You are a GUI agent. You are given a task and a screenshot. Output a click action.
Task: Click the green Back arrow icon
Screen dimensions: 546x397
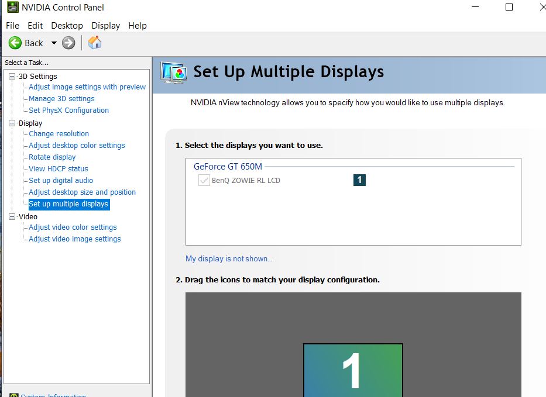15,43
